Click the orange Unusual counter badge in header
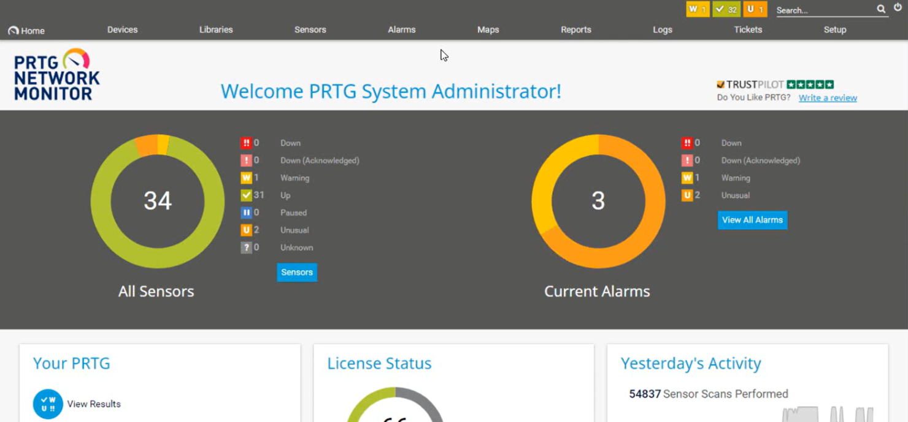This screenshot has height=422, width=908. [x=755, y=9]
